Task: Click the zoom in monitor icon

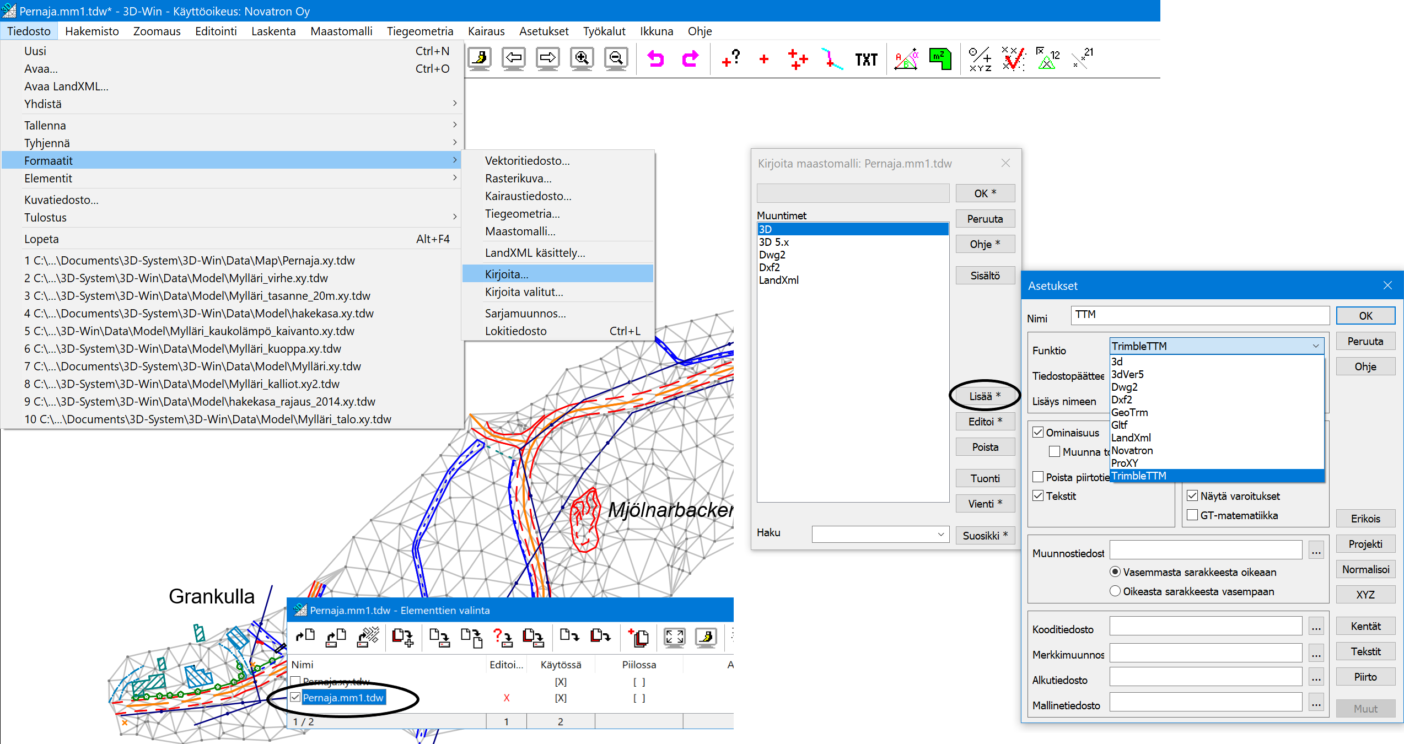Action: [582, 58]
